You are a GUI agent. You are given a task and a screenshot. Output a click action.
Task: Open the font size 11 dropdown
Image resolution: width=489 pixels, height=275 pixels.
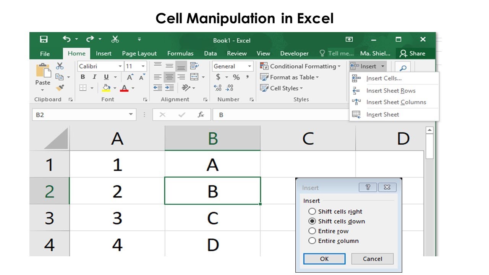coord(143,66)
